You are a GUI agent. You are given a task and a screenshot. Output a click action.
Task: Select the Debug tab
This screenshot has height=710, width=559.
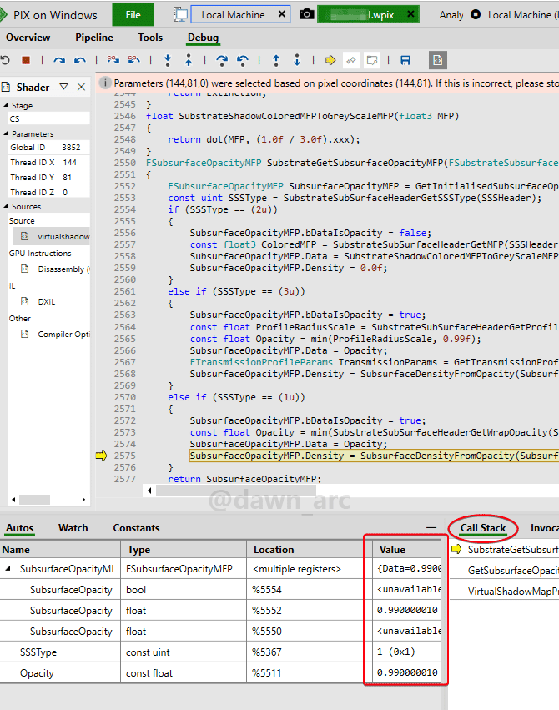click(204, 38)
